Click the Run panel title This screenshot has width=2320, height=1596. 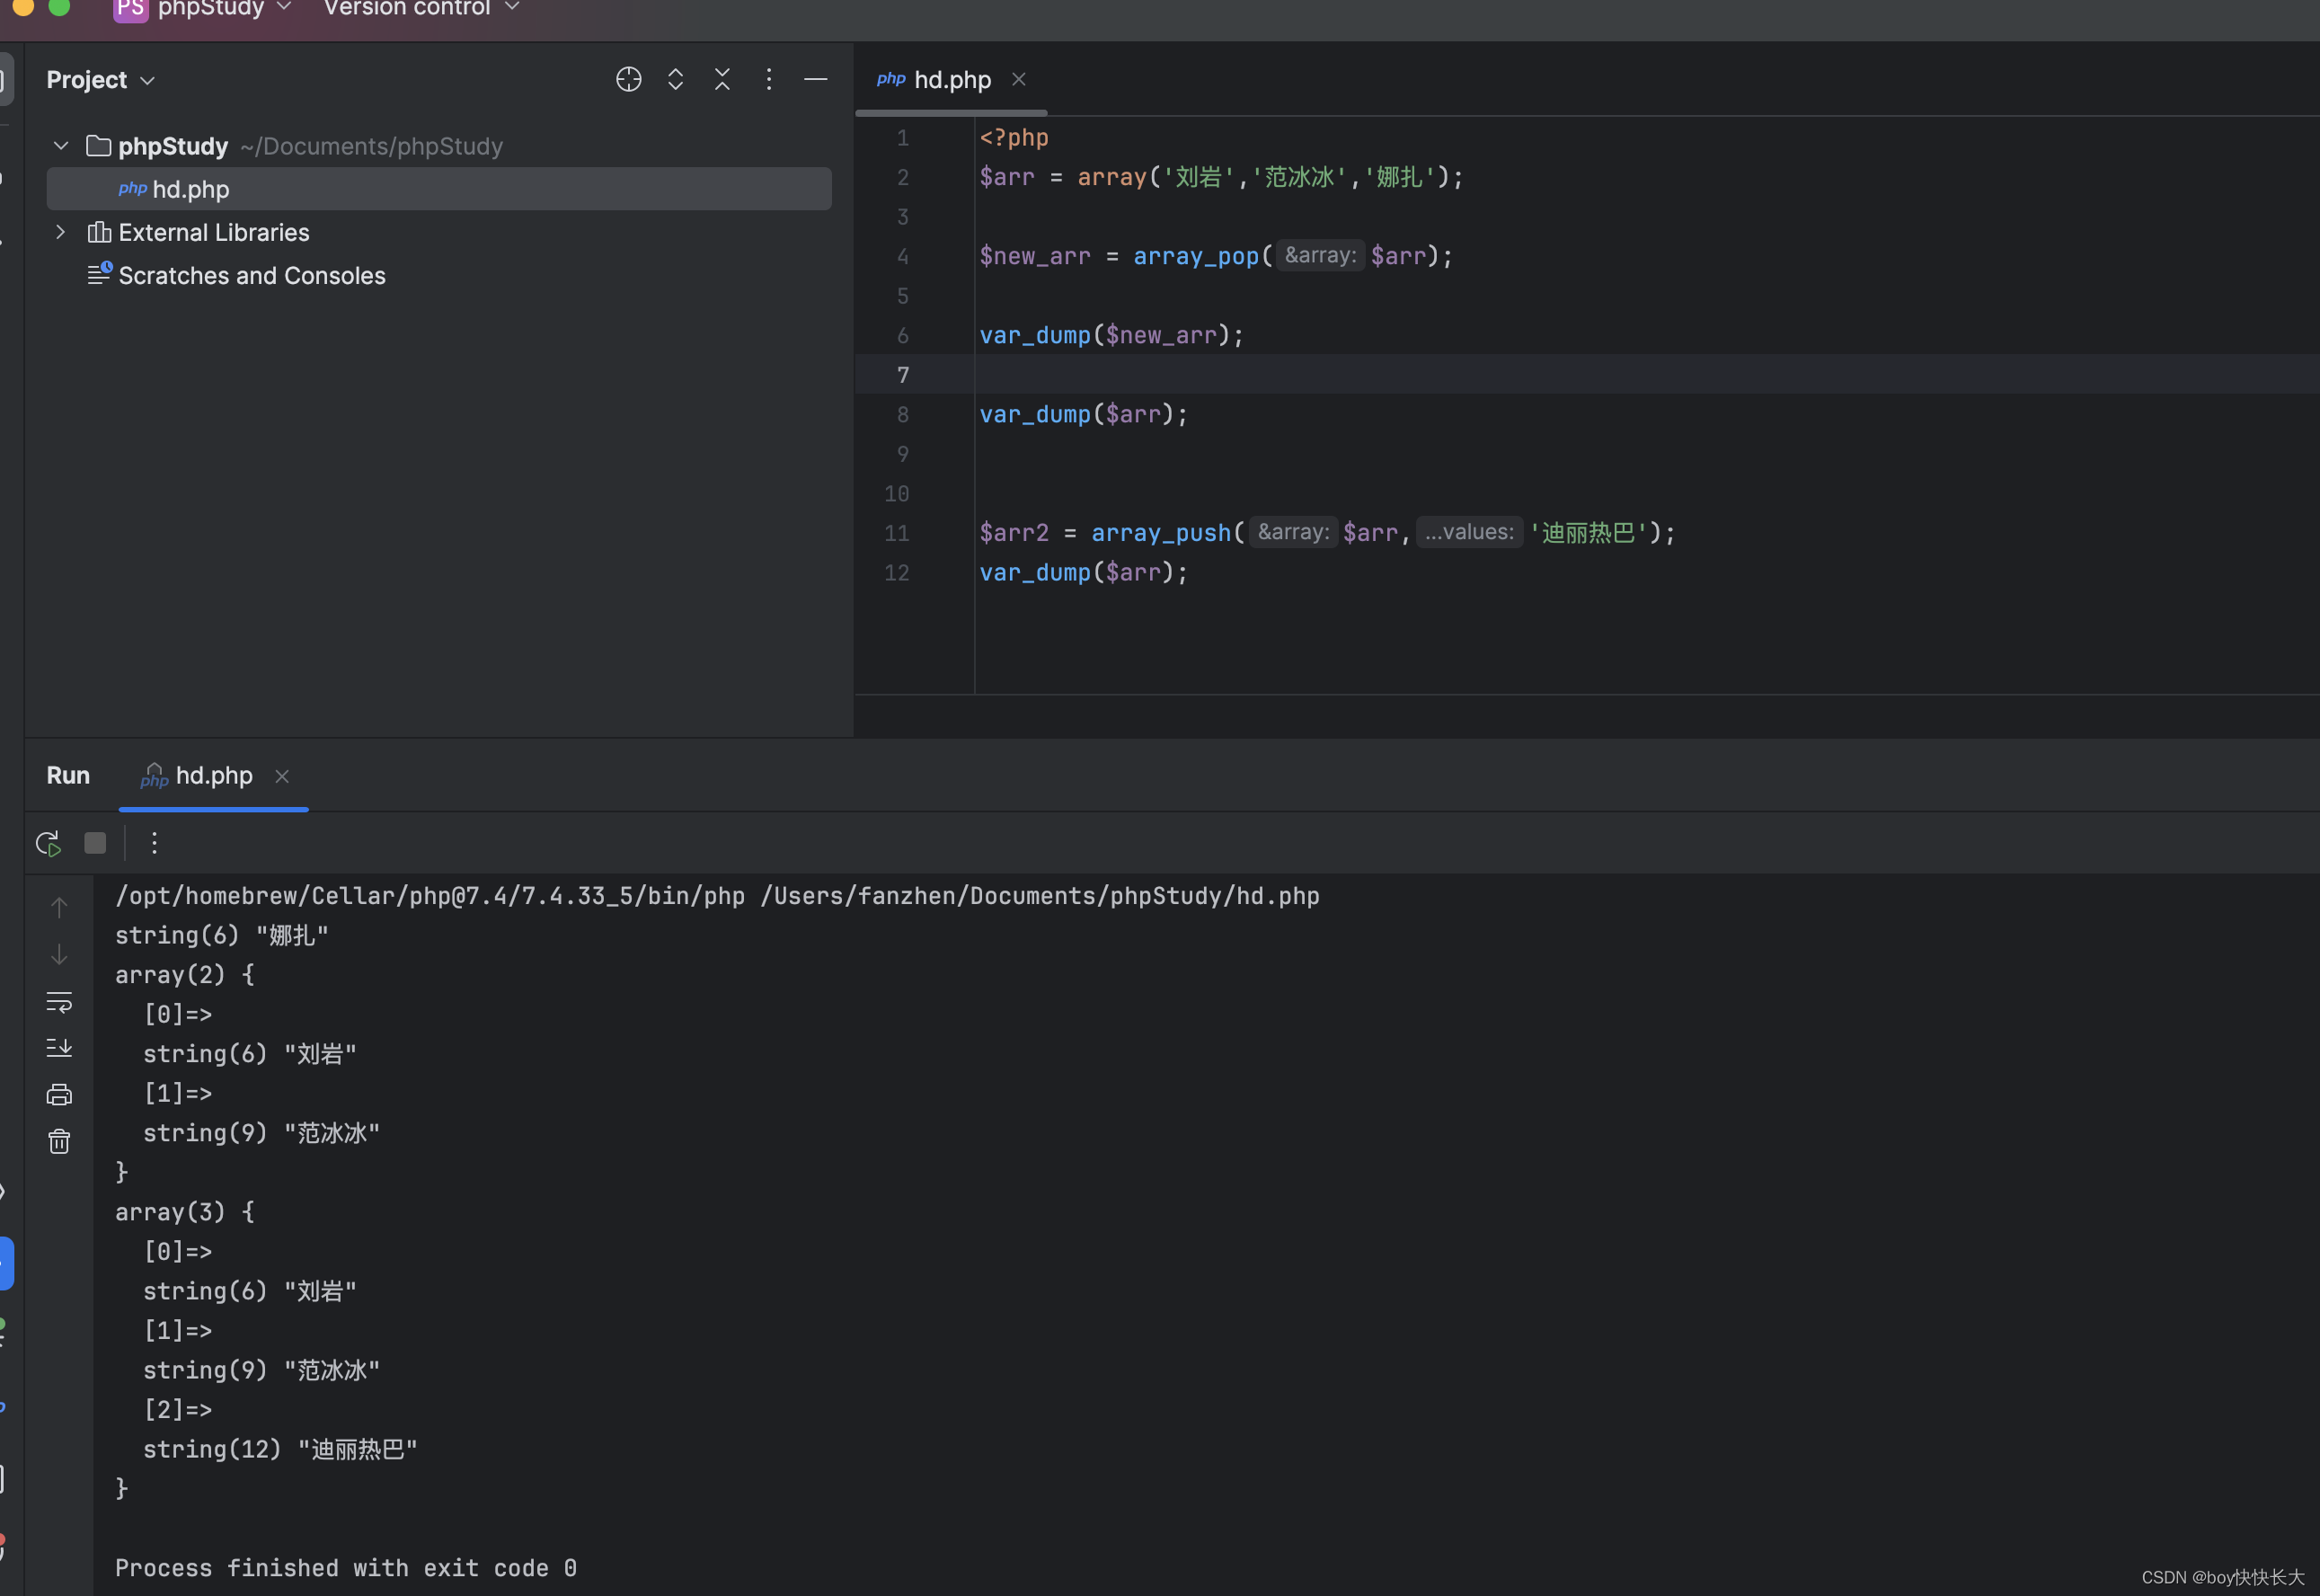coord(68,776)
